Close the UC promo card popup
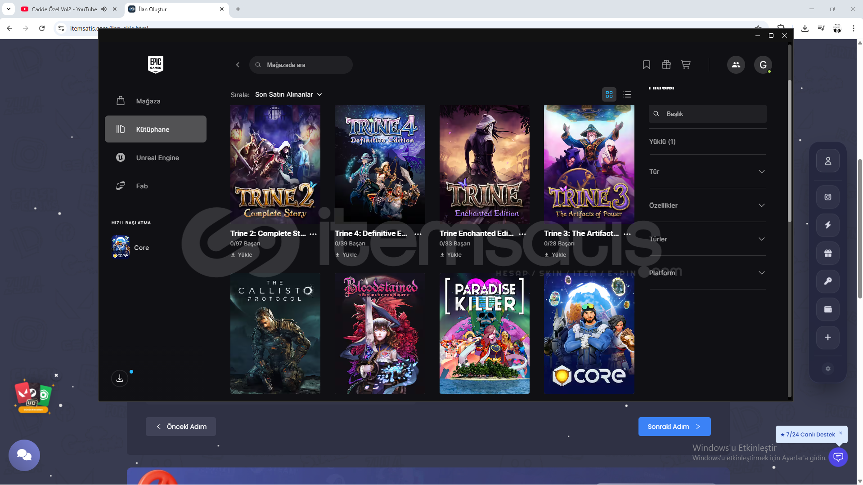The height and width of the screenshot is (485, 863). (56, 375)
